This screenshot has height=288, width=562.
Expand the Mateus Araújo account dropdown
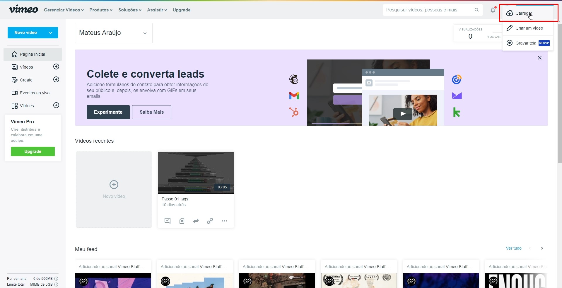pyautogui.click(x=114, y=33)
